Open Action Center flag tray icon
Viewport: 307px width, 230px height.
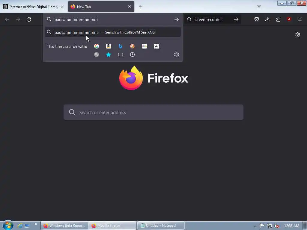[x=262, y=226]
